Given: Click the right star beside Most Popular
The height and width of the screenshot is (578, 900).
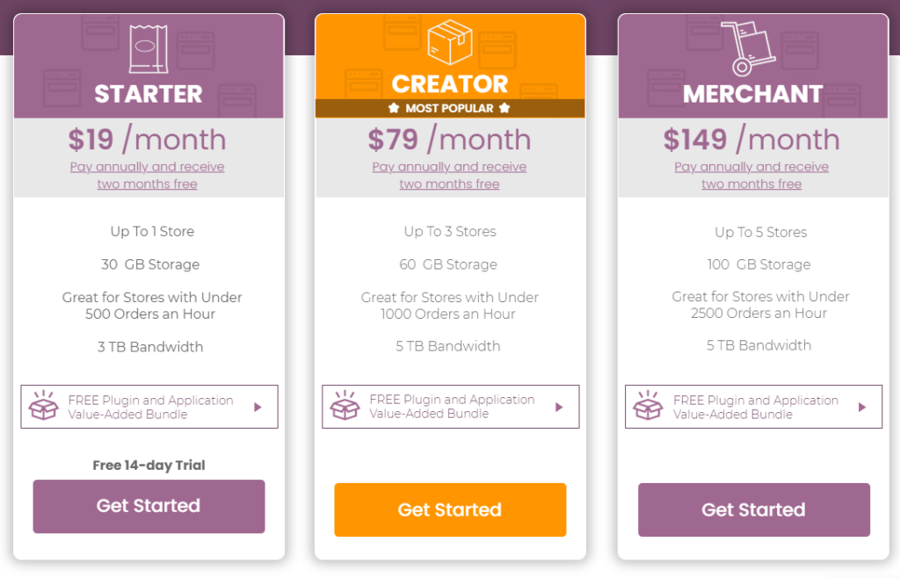Looking at the screenshot, I should pos(504,108).
